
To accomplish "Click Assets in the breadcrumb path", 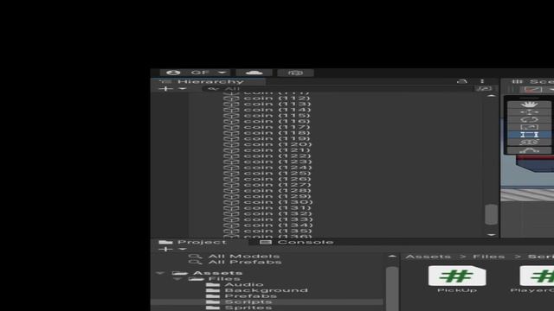I will click(x=428, y=257).
